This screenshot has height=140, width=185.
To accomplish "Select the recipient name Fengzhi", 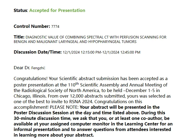I will (38, 68).
